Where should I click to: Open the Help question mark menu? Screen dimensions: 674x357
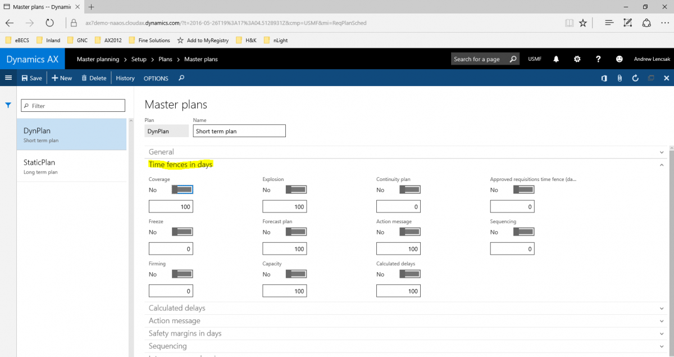click(598, 59)
